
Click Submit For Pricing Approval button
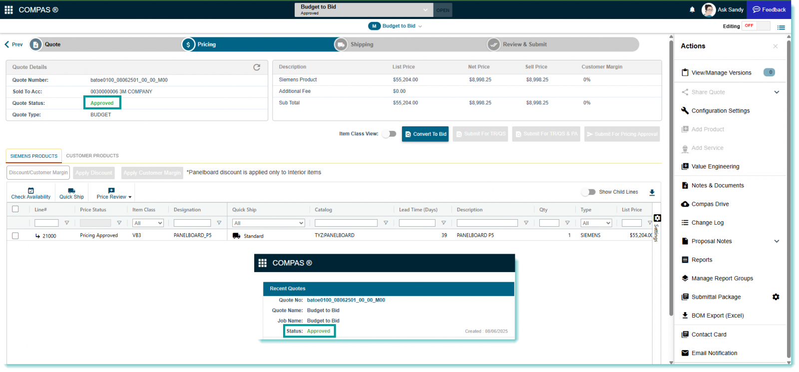pos(622,134)
